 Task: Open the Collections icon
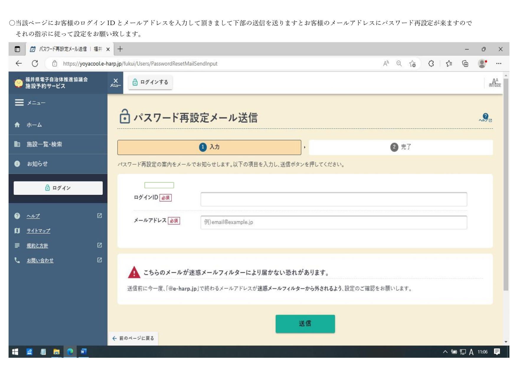(x=465, y=63)
